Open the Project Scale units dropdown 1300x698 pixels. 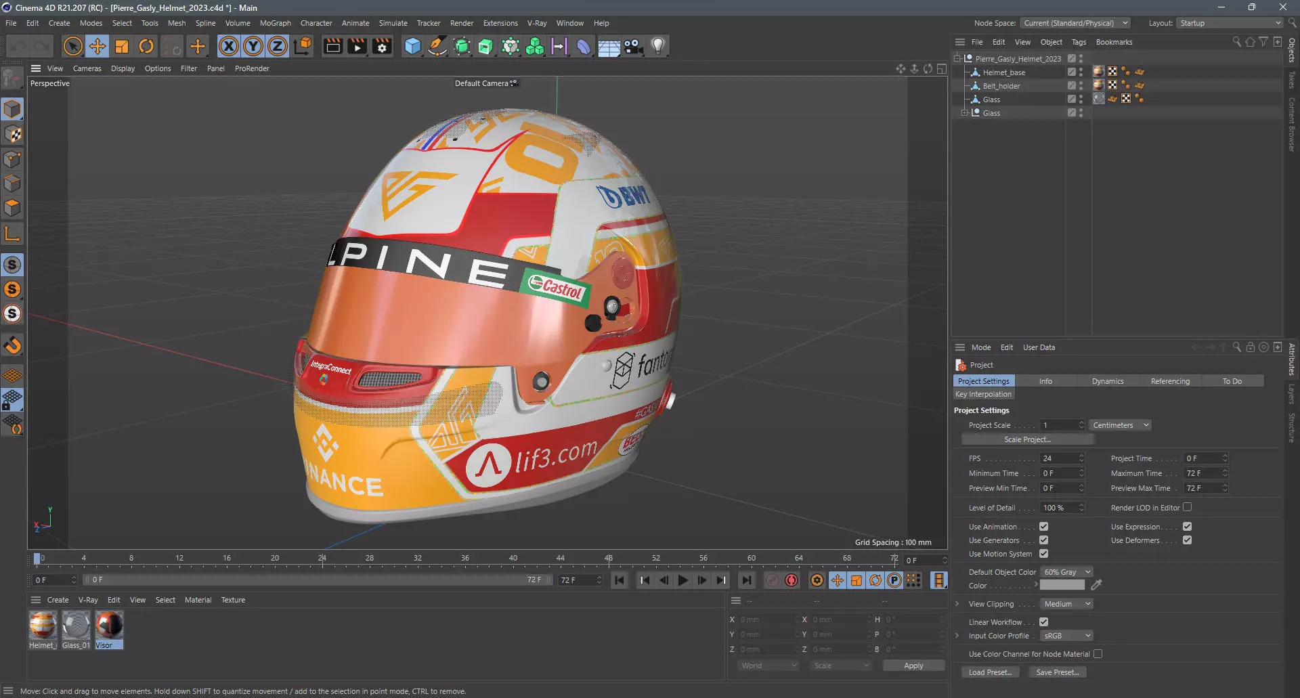(1121, 425)
